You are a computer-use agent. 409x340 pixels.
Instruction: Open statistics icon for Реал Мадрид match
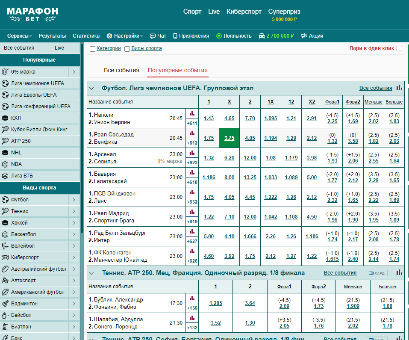pos(192,212)
